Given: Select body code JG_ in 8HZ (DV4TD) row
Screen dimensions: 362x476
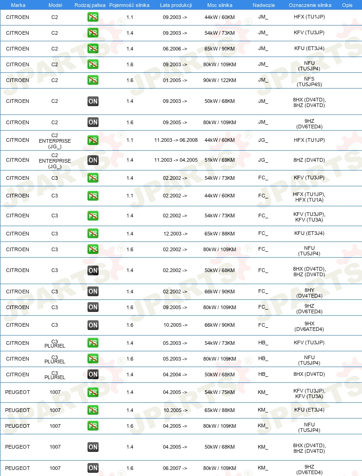Looking at the screenshot, I should (263, 160).
